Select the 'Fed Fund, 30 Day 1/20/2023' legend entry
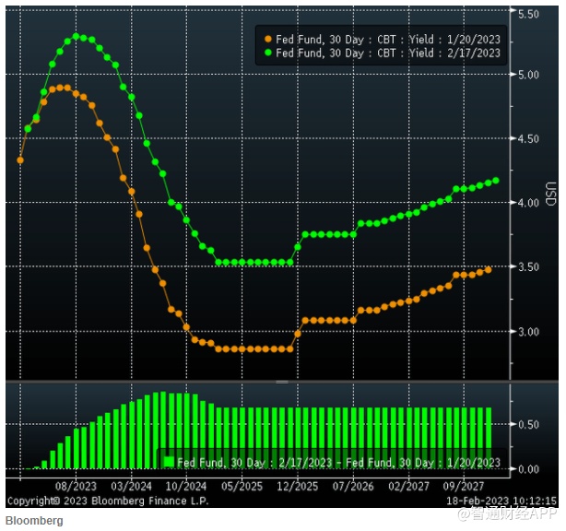 (383, 39)
